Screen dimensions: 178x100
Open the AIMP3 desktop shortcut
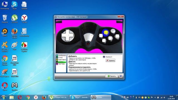pyautogui.click(x=5, y=32)
